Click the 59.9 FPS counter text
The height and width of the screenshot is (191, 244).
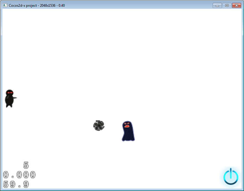point(16,184)
